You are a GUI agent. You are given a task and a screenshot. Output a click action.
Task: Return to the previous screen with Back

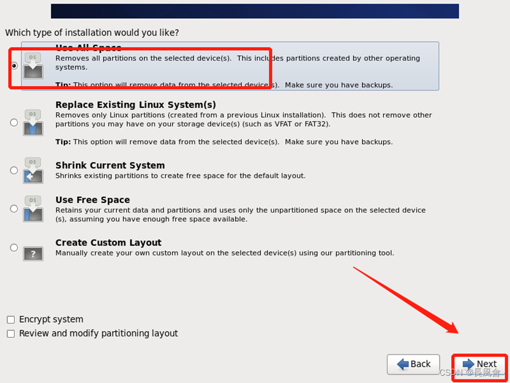pos(413,364)
